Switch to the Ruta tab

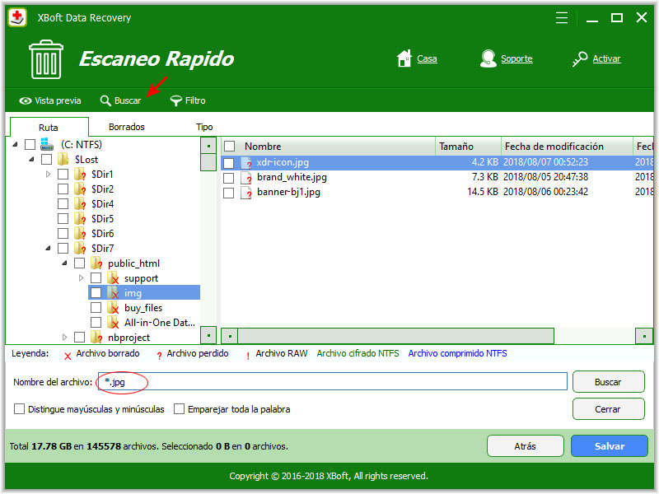click(x=49, y=128)
